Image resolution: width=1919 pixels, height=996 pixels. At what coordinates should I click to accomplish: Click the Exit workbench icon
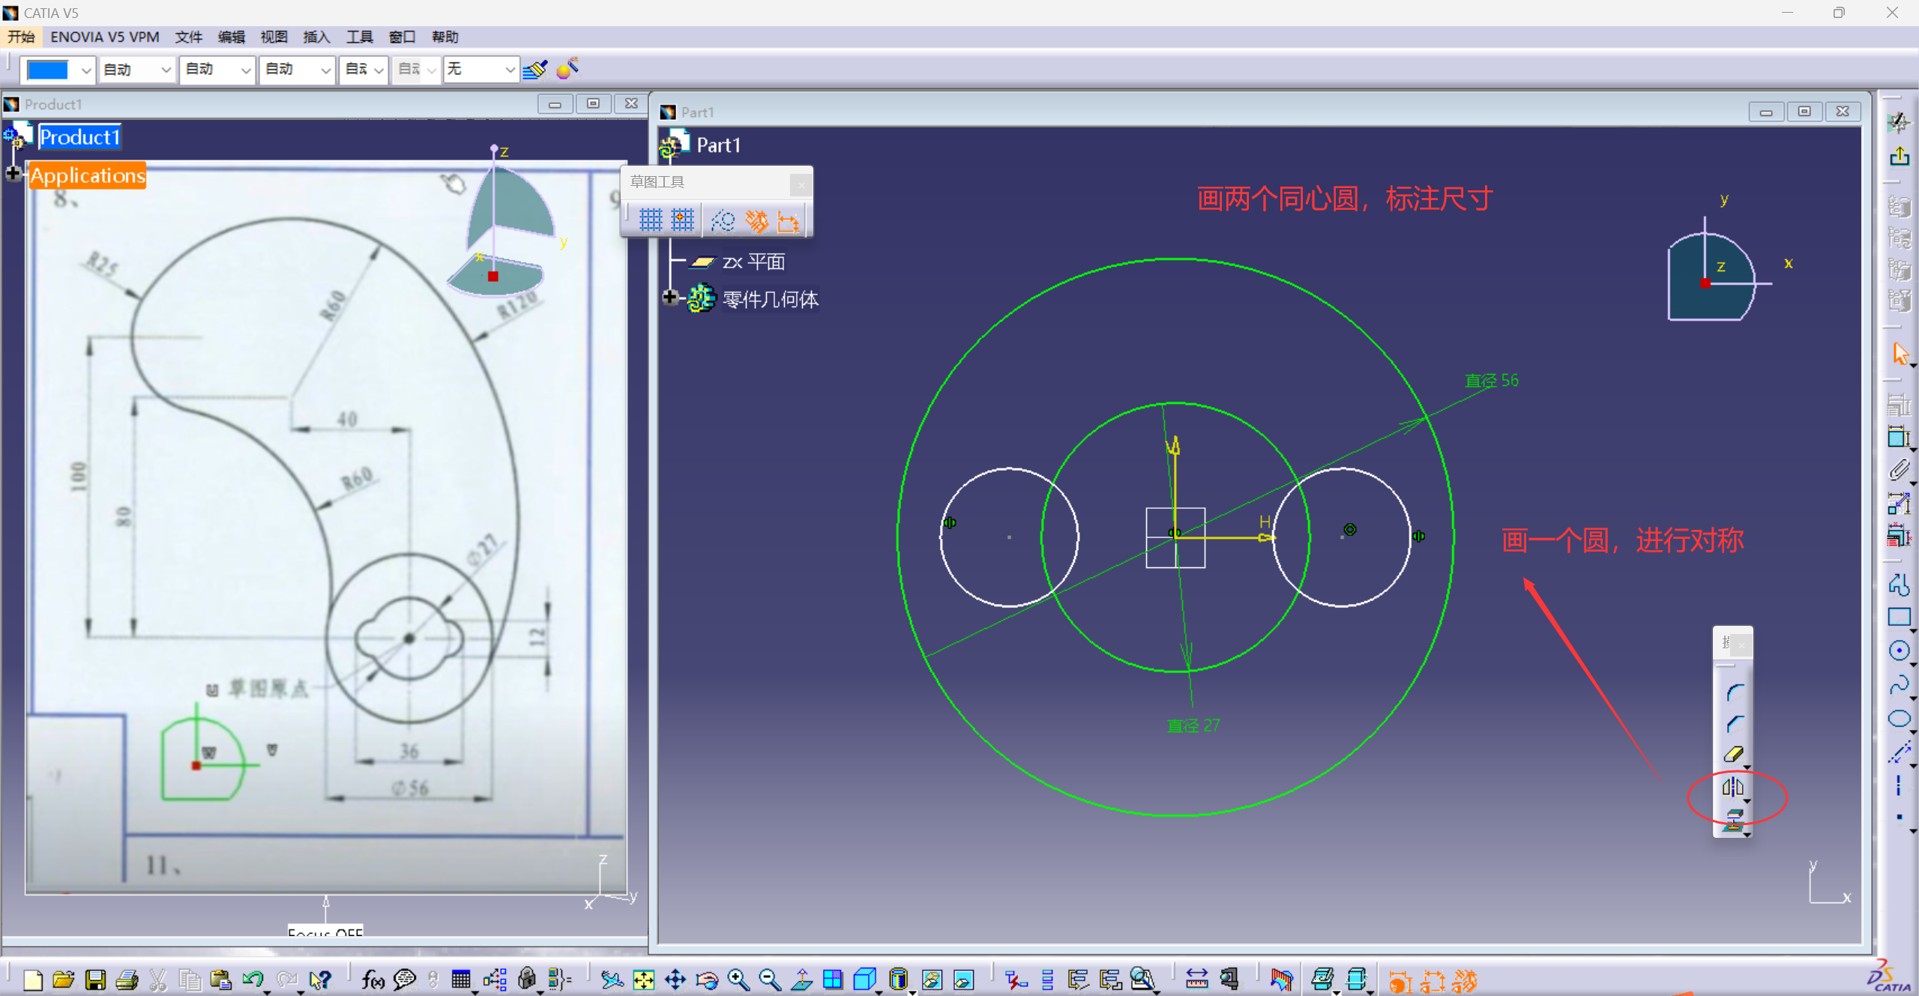coord(1899,157)
